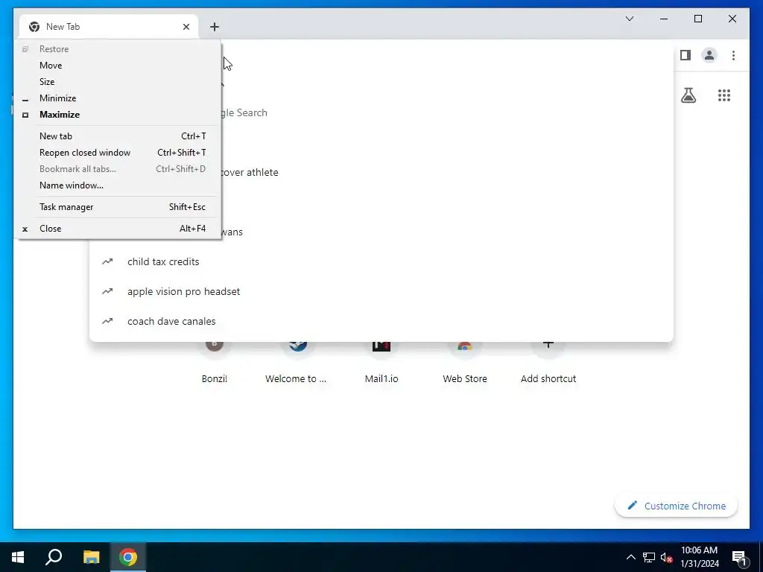763x572 pixels.
Task: Open the tab search chevron
Action: tap(629, 19)
